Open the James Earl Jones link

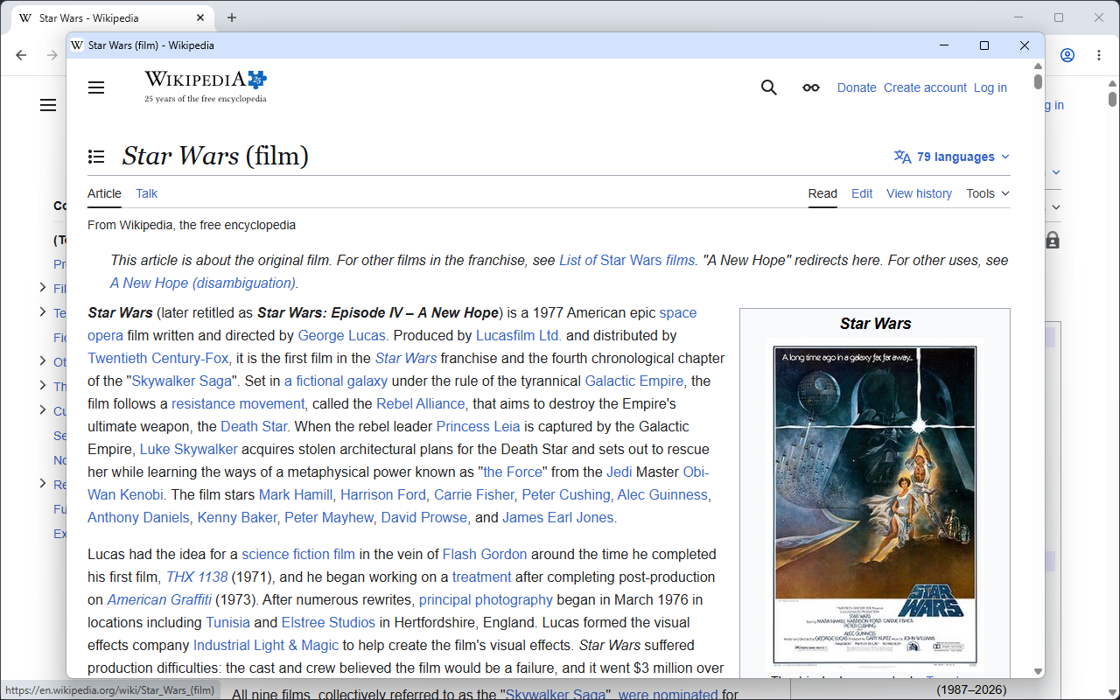pos(558,517)
